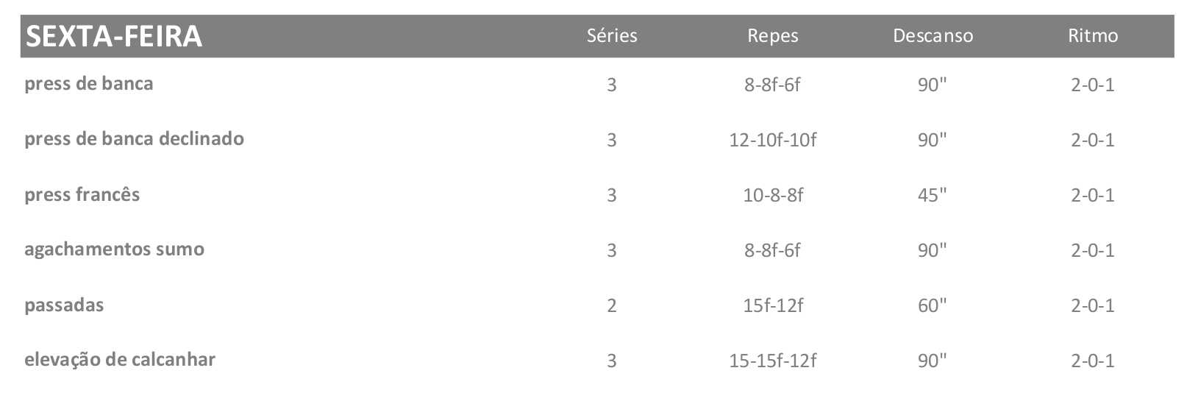Image resolution: width=1198 pixels, height=404 pixels.
Task: Click the 15-15f-12f repes value
Action: tap(772, 361)
